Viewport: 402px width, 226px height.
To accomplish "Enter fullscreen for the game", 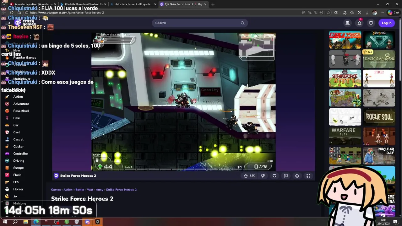I will [x=308, y=176].
